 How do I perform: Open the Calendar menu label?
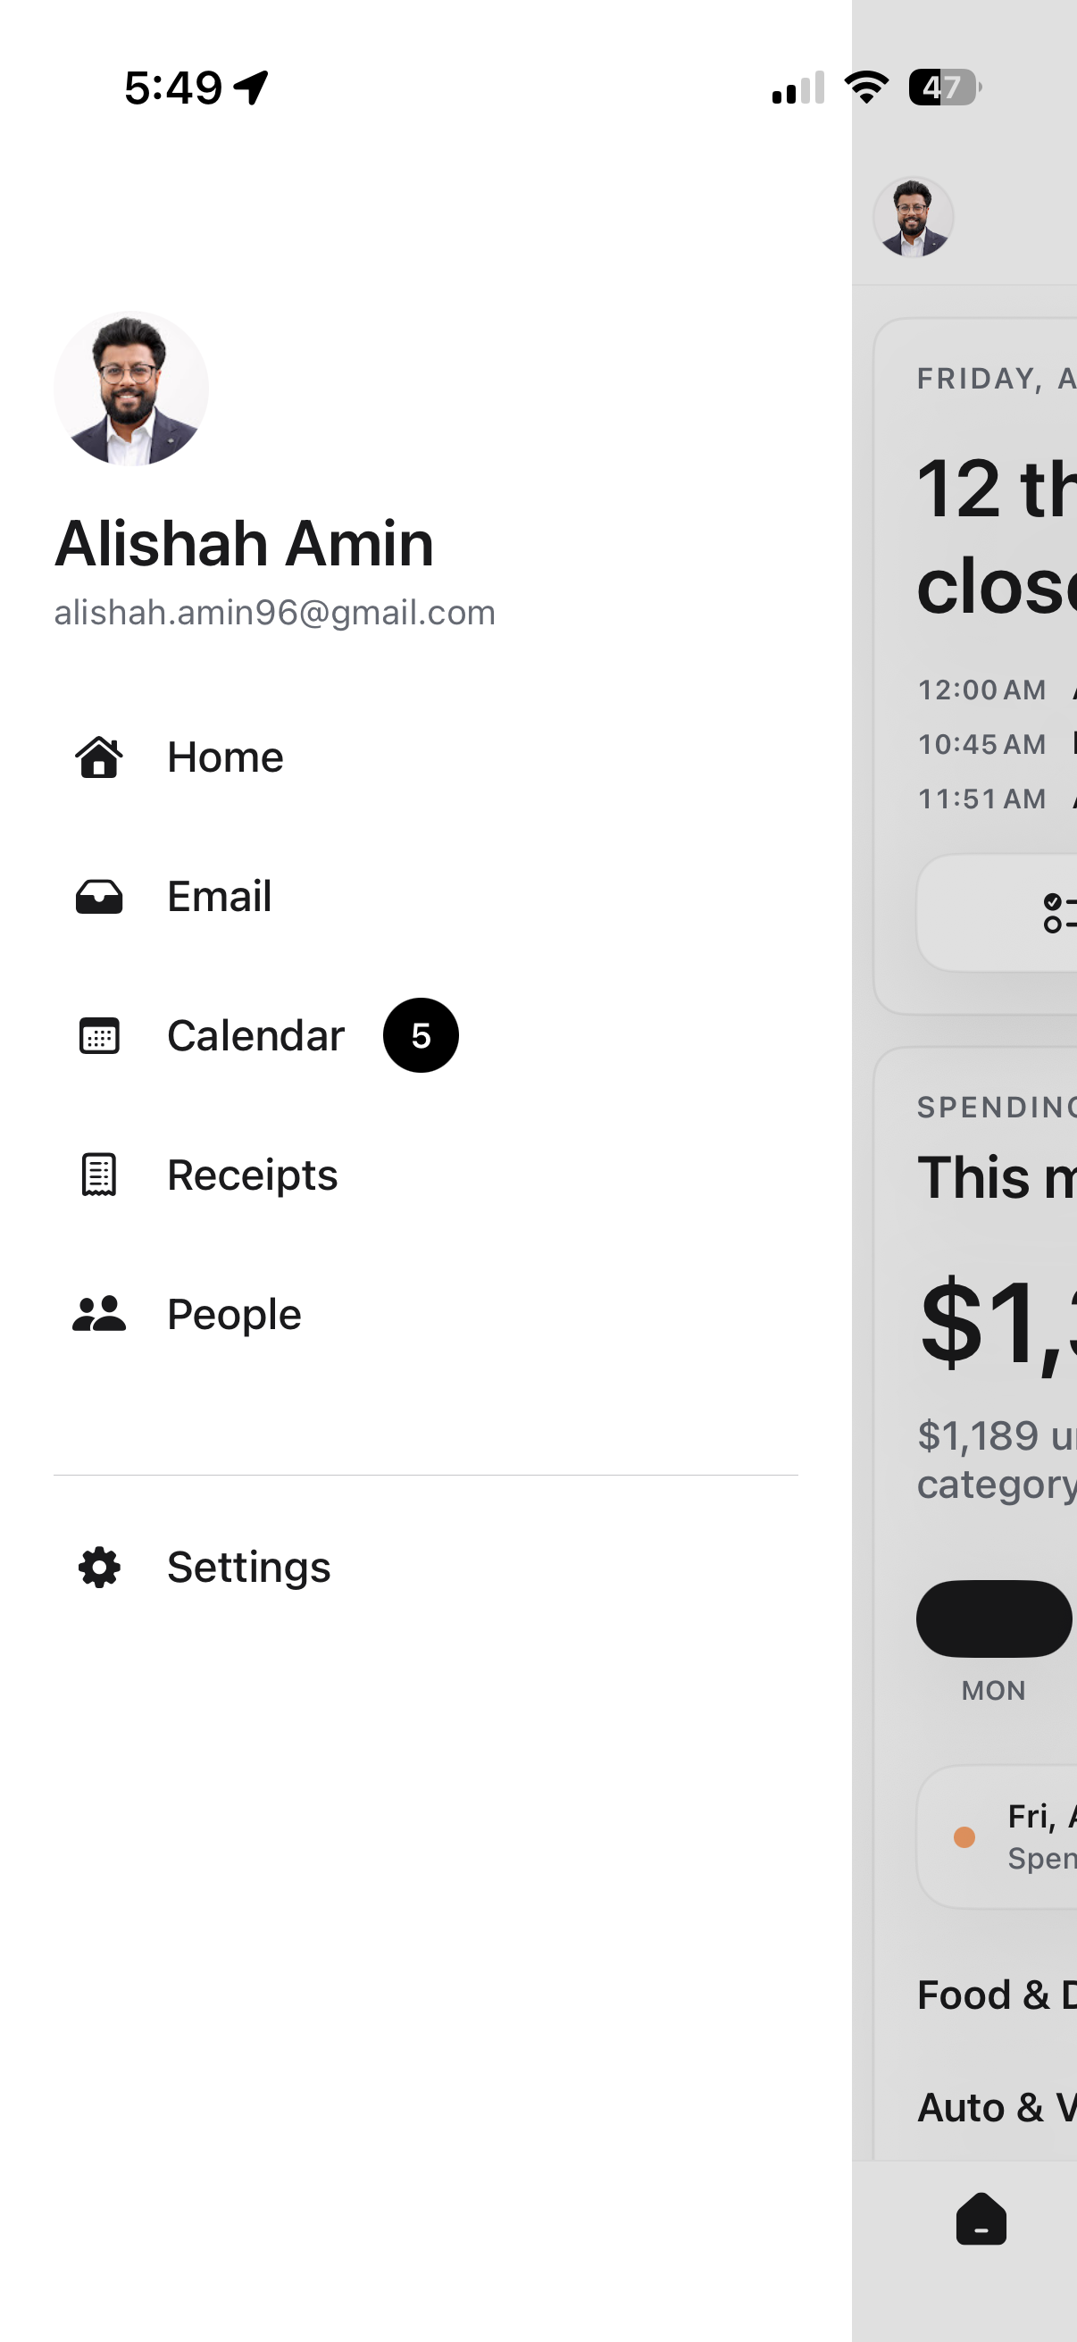coord(255,1035)
